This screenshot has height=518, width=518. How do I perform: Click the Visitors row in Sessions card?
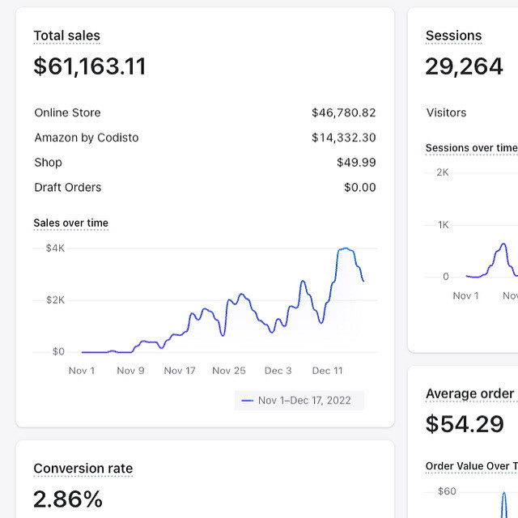point(446,113)
